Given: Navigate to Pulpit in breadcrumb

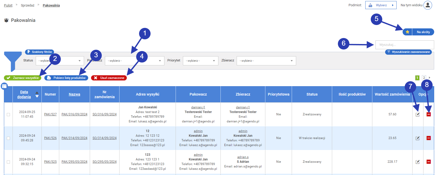Looking at the screenshot, I should pyautogui.click(x=8, y=5).
